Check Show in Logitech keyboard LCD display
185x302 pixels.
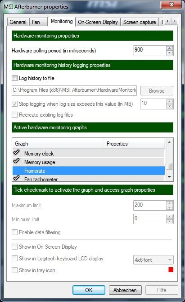click(14, 258)
